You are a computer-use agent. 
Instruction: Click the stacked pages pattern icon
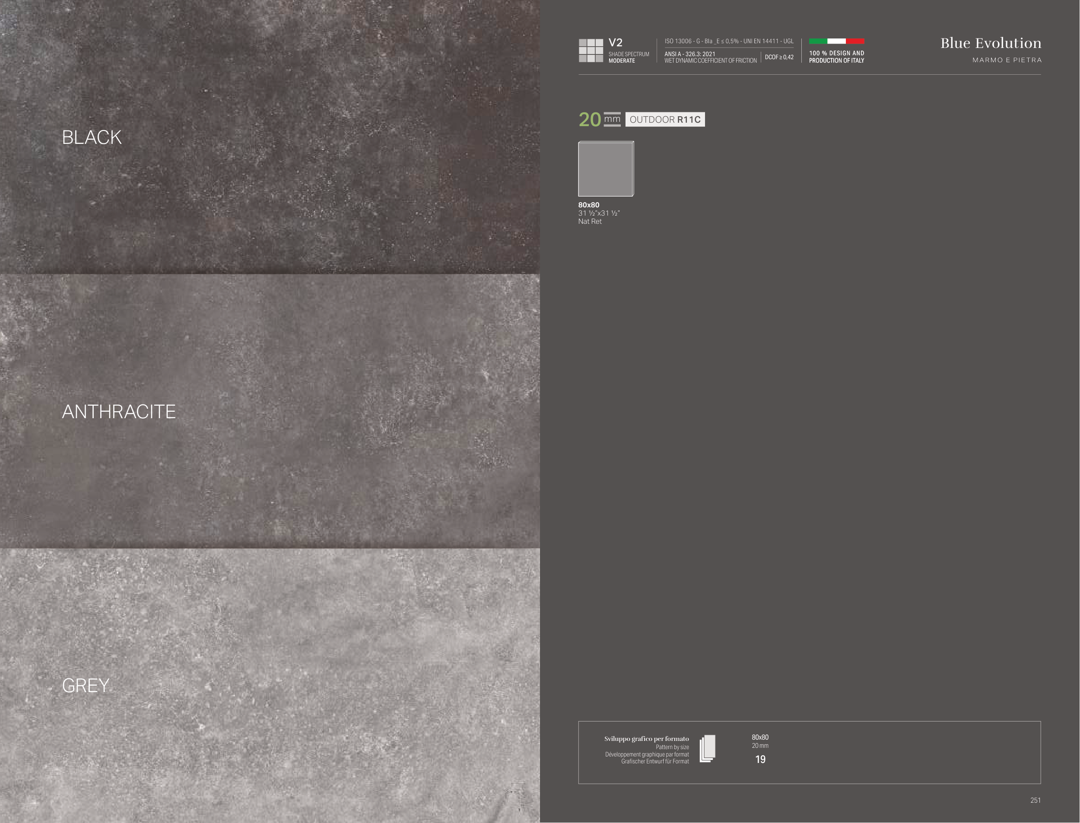coord(707,749)
